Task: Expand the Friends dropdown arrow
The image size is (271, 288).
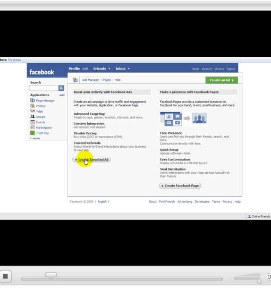Action: click(109, 69)
